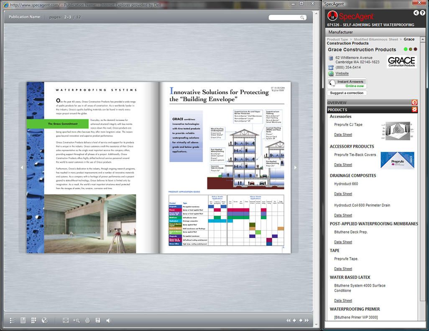Click Preprufe Tie-Back Covers thumbnail image
The height and width of the screenshot is (331, 429).
397,160
